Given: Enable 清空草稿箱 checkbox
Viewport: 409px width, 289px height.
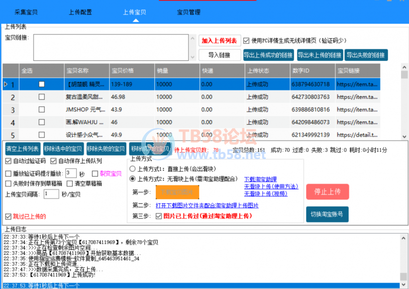Looking at the screenshot, I should (x=70, y=184).
